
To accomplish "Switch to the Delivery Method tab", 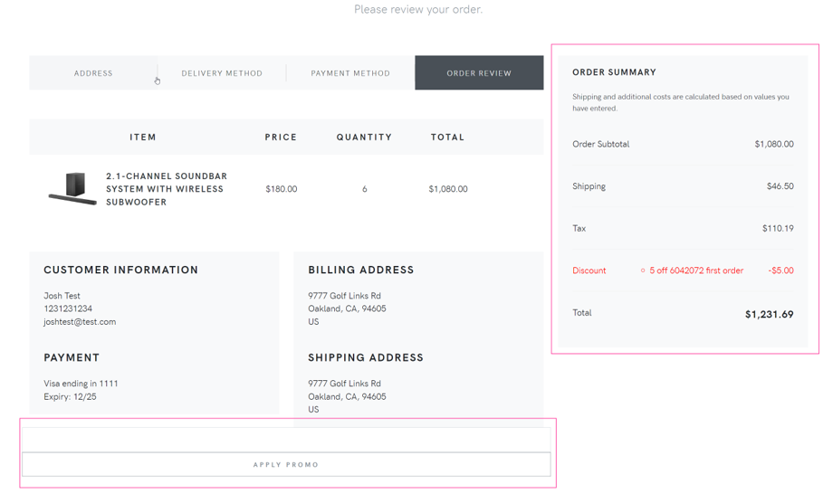I will click(222, 73).
